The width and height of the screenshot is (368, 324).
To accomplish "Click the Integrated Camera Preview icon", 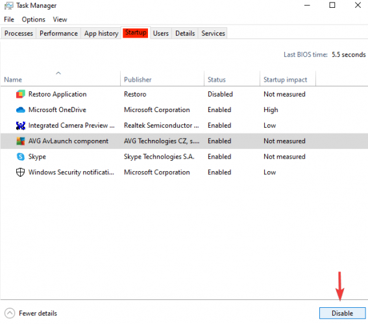I will tap(20, 126).
